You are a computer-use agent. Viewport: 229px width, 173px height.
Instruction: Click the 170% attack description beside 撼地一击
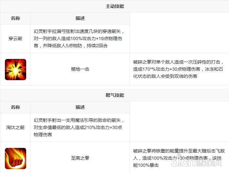pyautogui.click(x=179, y=69)
